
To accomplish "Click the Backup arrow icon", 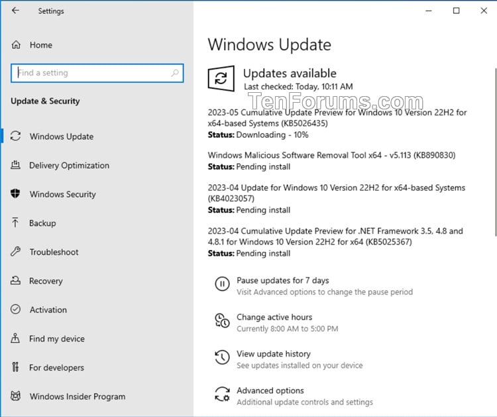I will [x=15, y=223].
